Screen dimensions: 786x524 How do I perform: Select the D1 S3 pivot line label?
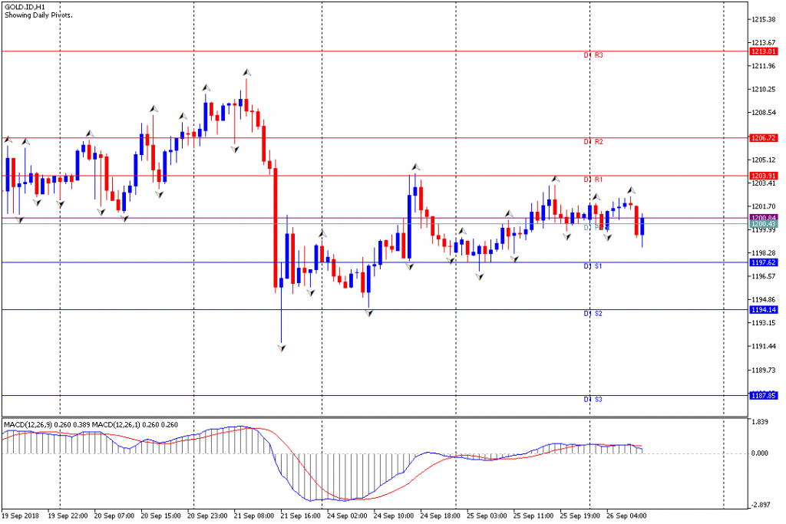point(593,399)
